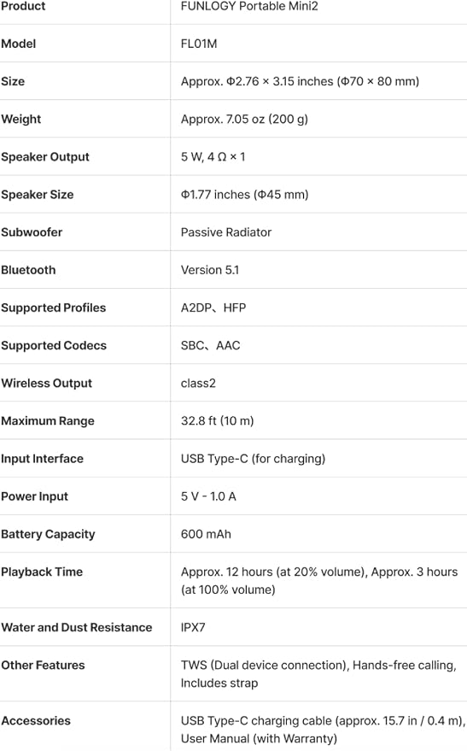
Task: Click the FUNLOGY Portable Mini2 product name
Action: click(x=248, y=6)
